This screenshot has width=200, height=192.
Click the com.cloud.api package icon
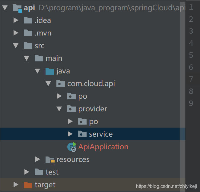pyautogui.click(x=61, y=83)
